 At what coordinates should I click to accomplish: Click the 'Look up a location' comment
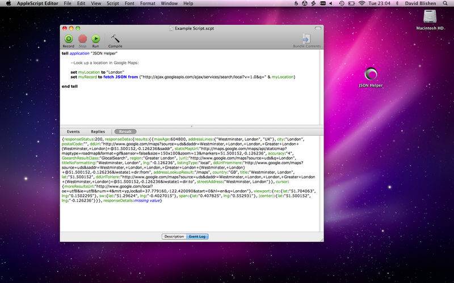coord(104,63)
